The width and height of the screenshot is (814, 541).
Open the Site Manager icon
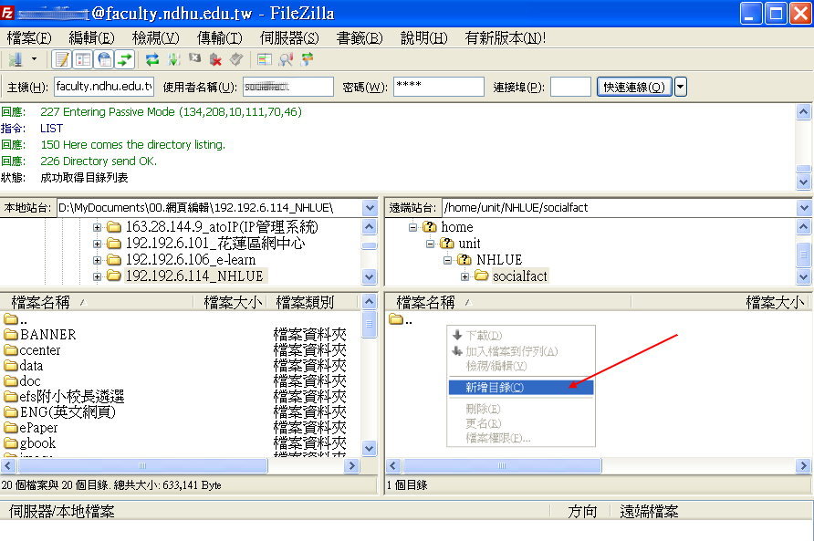16,59
